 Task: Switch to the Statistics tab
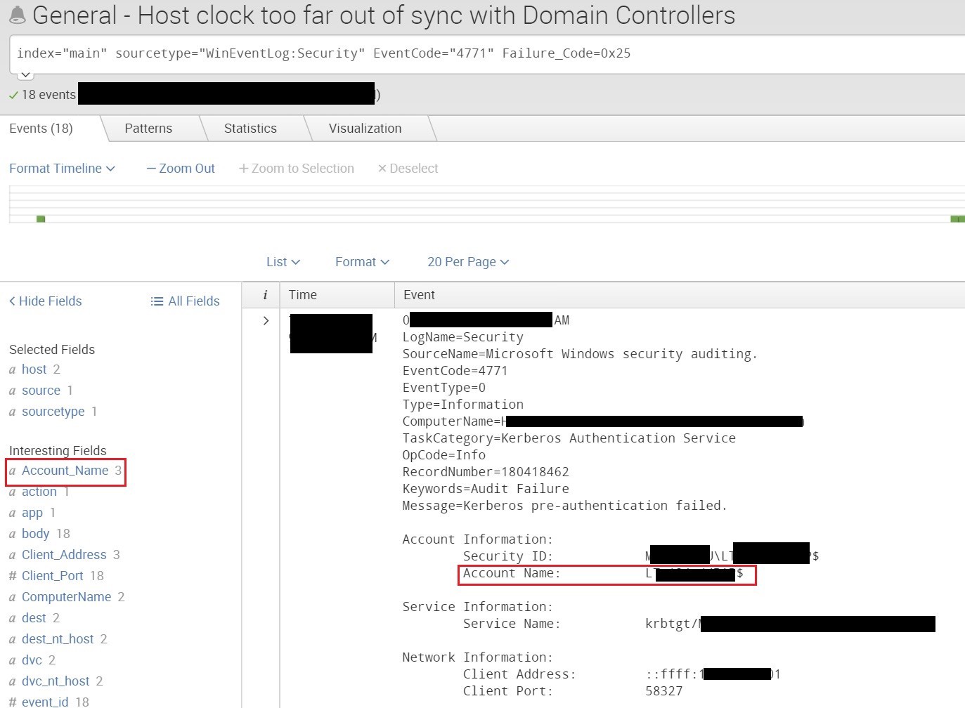(x=250, y=129)
